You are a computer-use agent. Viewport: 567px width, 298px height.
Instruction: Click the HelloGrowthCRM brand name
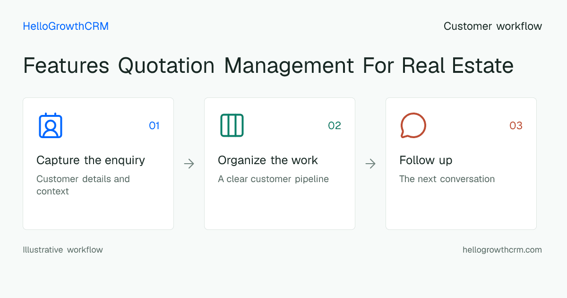(x=66, y=26)
